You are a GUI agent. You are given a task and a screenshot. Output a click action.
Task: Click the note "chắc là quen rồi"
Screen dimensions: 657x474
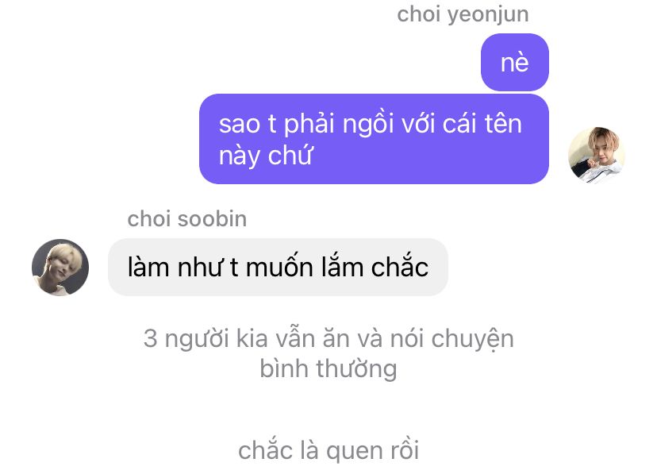[328, 450]
